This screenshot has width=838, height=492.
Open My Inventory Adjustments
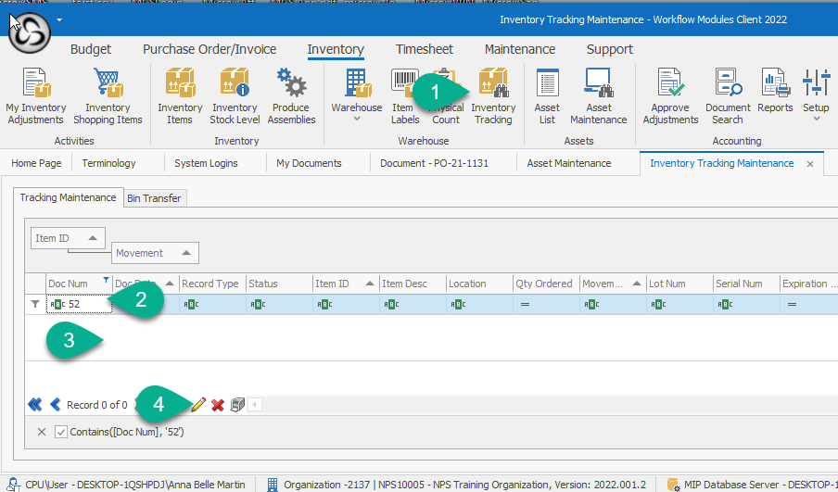(36, 97)
